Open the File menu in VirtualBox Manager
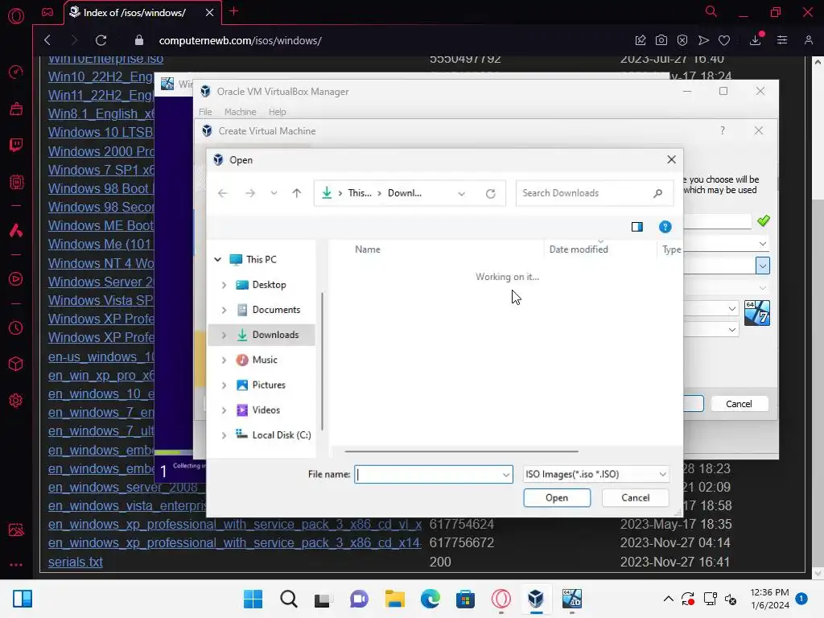 [205, 112]
